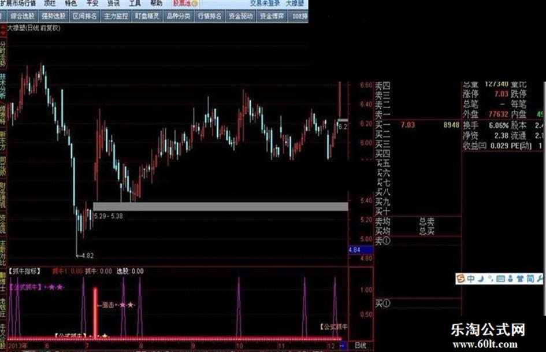Screen dimensions: 546x352
Task: Click the 选股: 0.00 indicator value
Action: [x=130, y=271]
